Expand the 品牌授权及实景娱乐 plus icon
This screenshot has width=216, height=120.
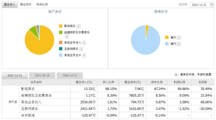67,37
